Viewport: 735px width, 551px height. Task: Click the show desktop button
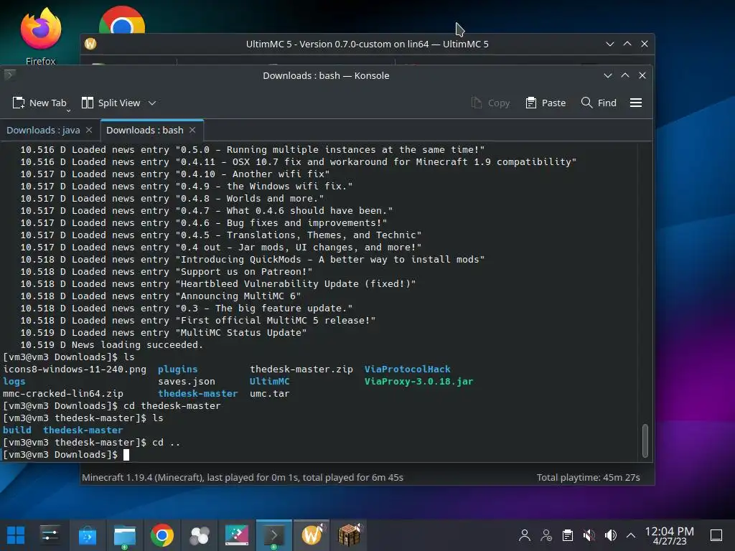point(716,535)
